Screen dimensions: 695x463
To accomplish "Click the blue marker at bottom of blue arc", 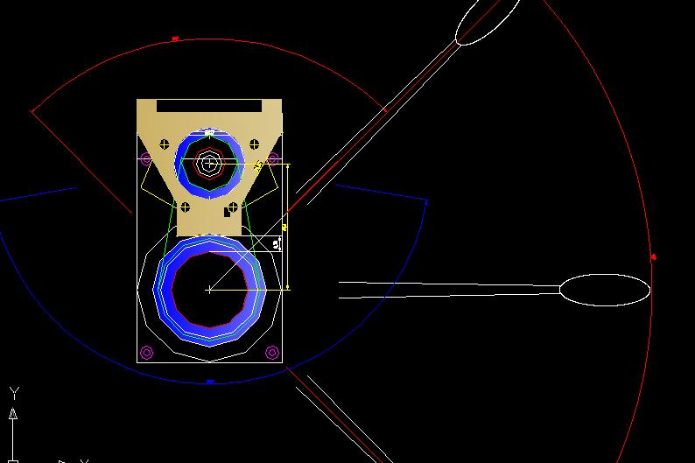I will pos(209,382).
